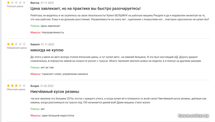Open reviewer Богдан's profile name
The width and height of the screenshot is (215, 122).
coord(35,86)
